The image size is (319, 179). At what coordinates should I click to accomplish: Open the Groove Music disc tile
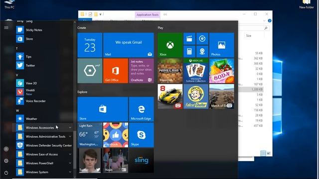point(202,39)
